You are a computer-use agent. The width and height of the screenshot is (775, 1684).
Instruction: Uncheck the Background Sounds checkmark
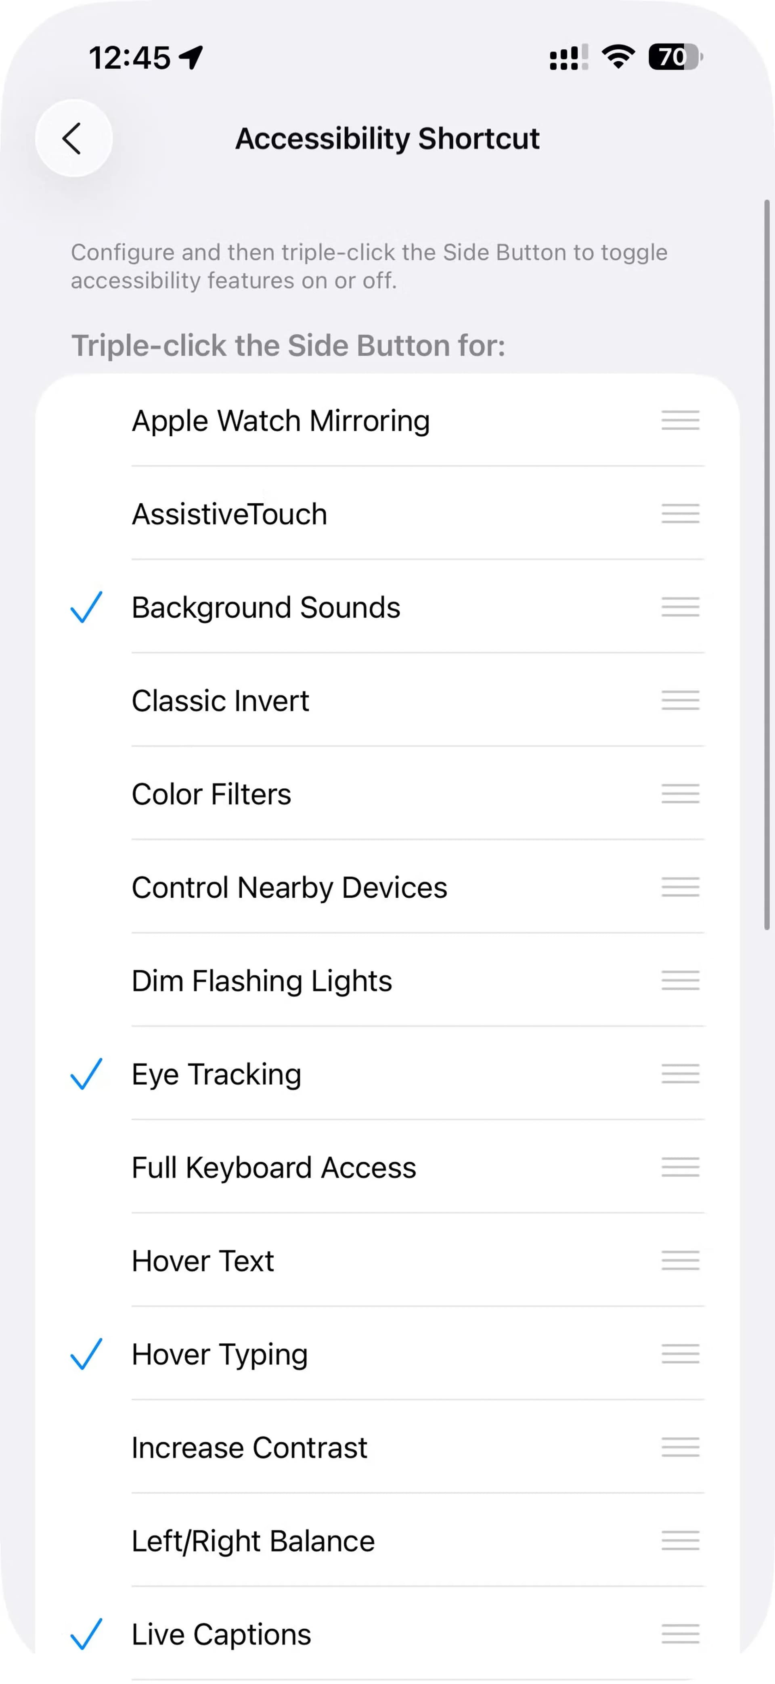click(x=86, y=607)
